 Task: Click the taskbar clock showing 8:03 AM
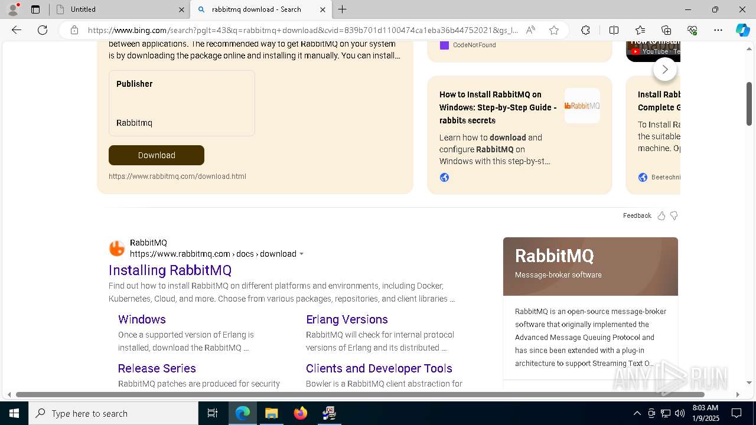pos(705,413)
